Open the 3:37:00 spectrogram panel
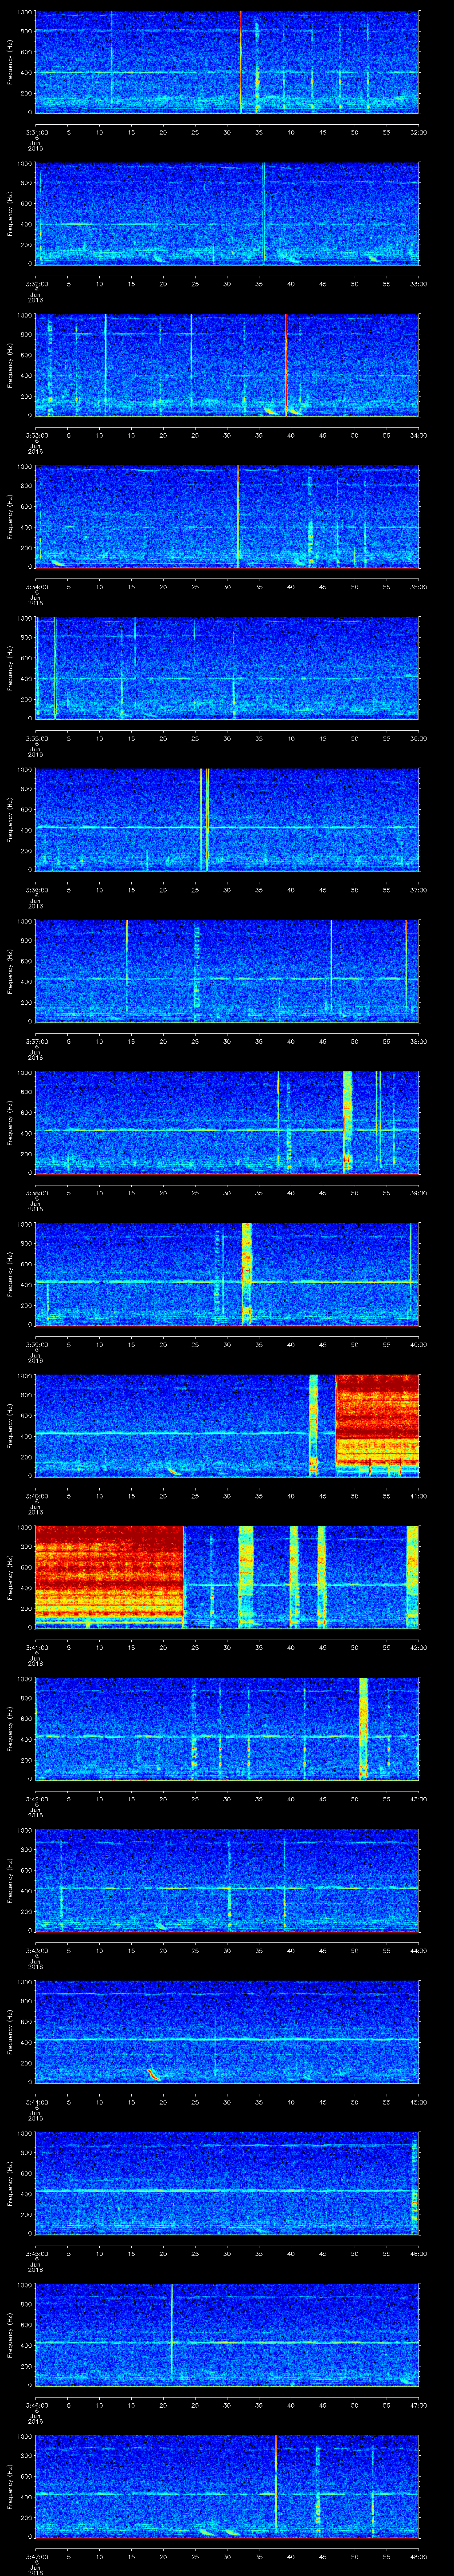Screen dimensions: 454x2576 227,971
